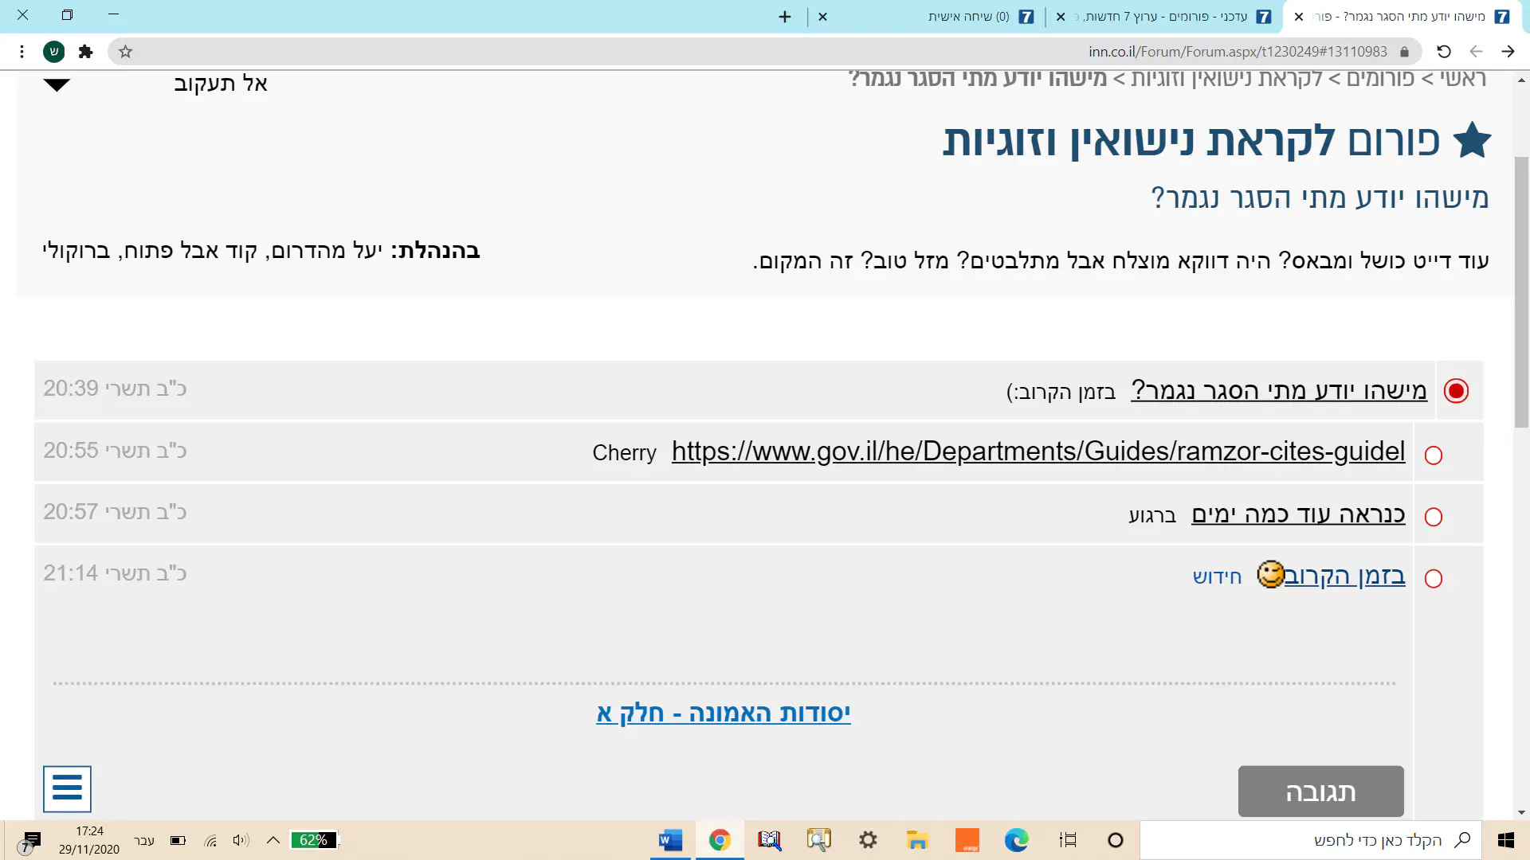Select radio button for the 21:14 post
This screenshot has width=1530, height=860.
[1433, 578]
